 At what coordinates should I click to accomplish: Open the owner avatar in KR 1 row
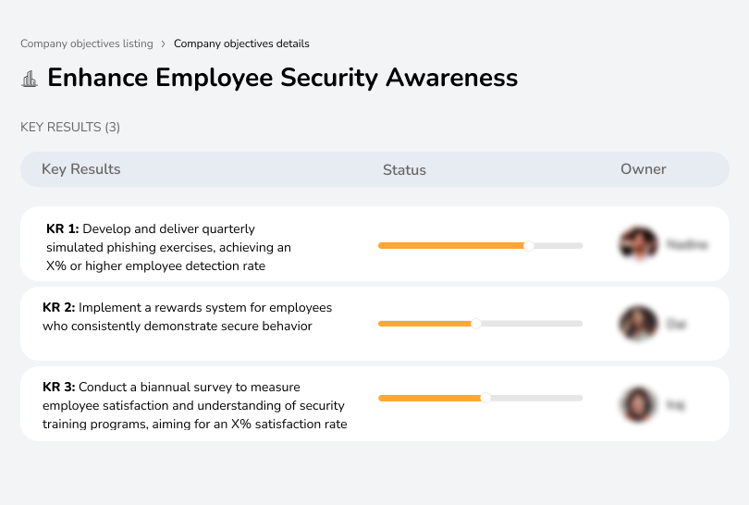click(638, 244)
